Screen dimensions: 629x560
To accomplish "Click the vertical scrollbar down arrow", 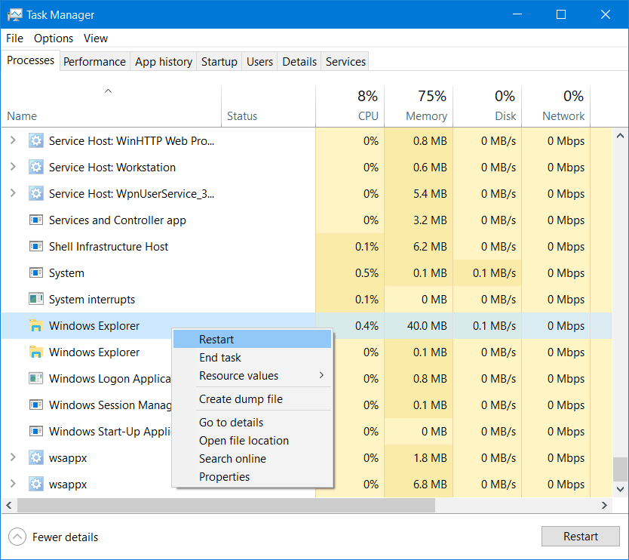I will (x=620, y=489).
